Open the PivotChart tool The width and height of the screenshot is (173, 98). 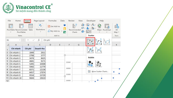coord(107,28)
